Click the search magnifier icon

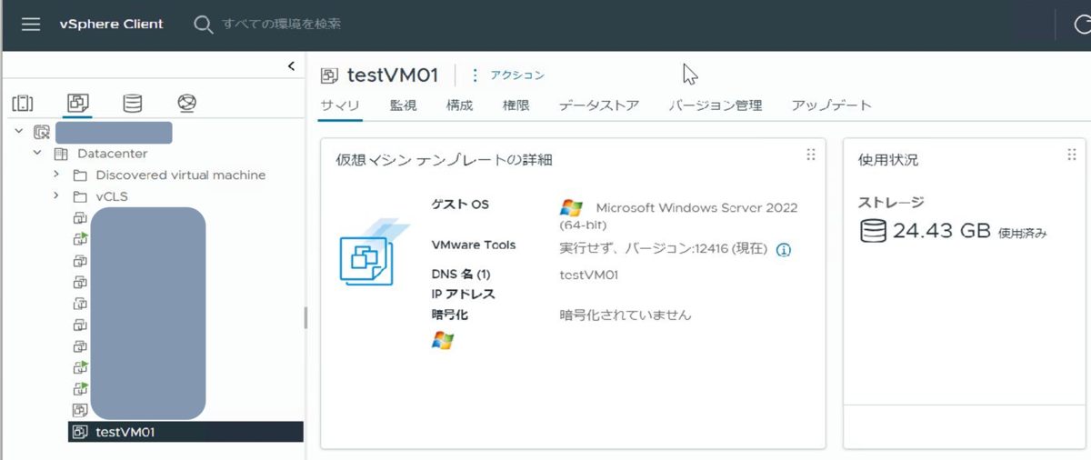pos(203,25)
